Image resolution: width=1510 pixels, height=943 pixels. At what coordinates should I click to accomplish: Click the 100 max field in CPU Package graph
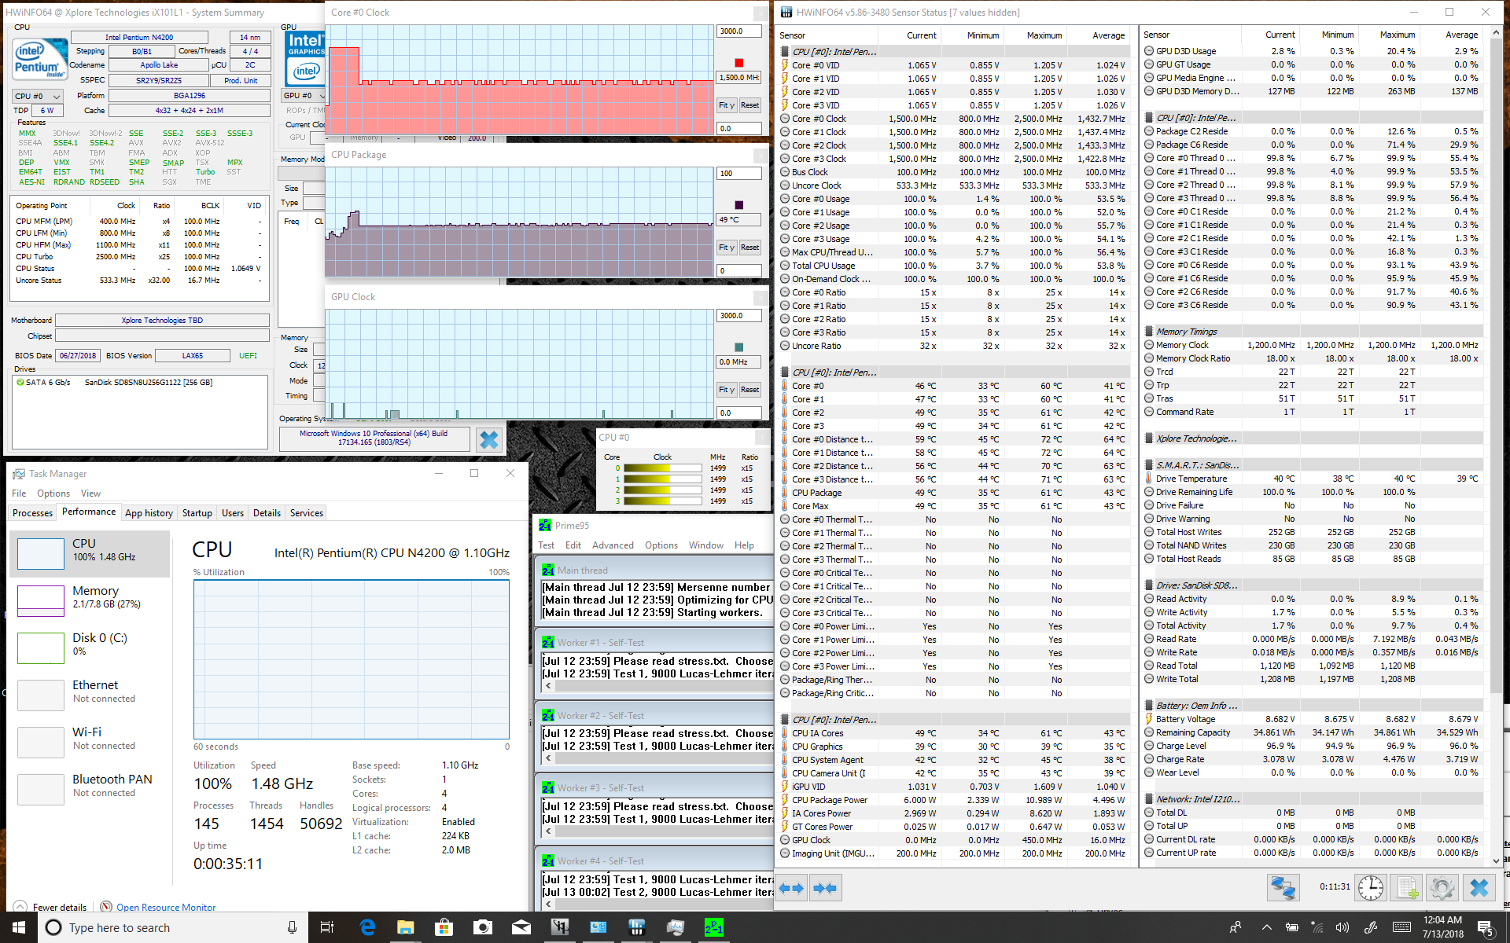[738, 174]
